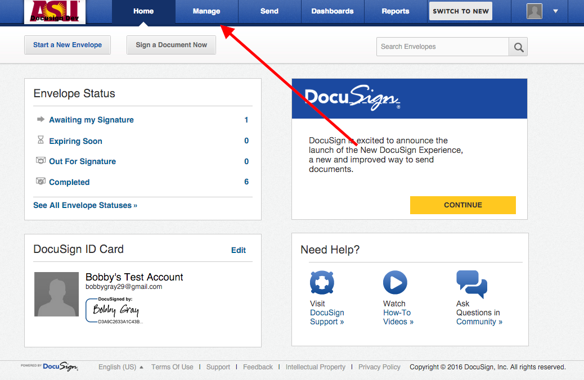
Task: Click the DocuSign Support lifebuoy icon
Action: click(322, 283)
